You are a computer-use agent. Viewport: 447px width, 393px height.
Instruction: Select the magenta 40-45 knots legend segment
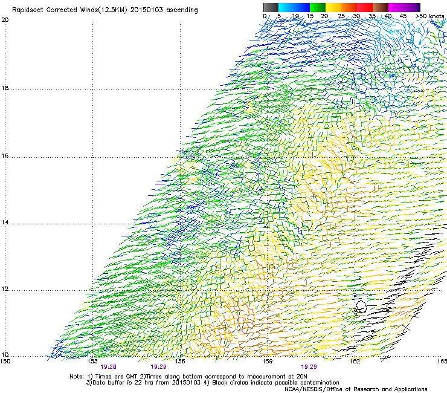click(x=396, y=7)
